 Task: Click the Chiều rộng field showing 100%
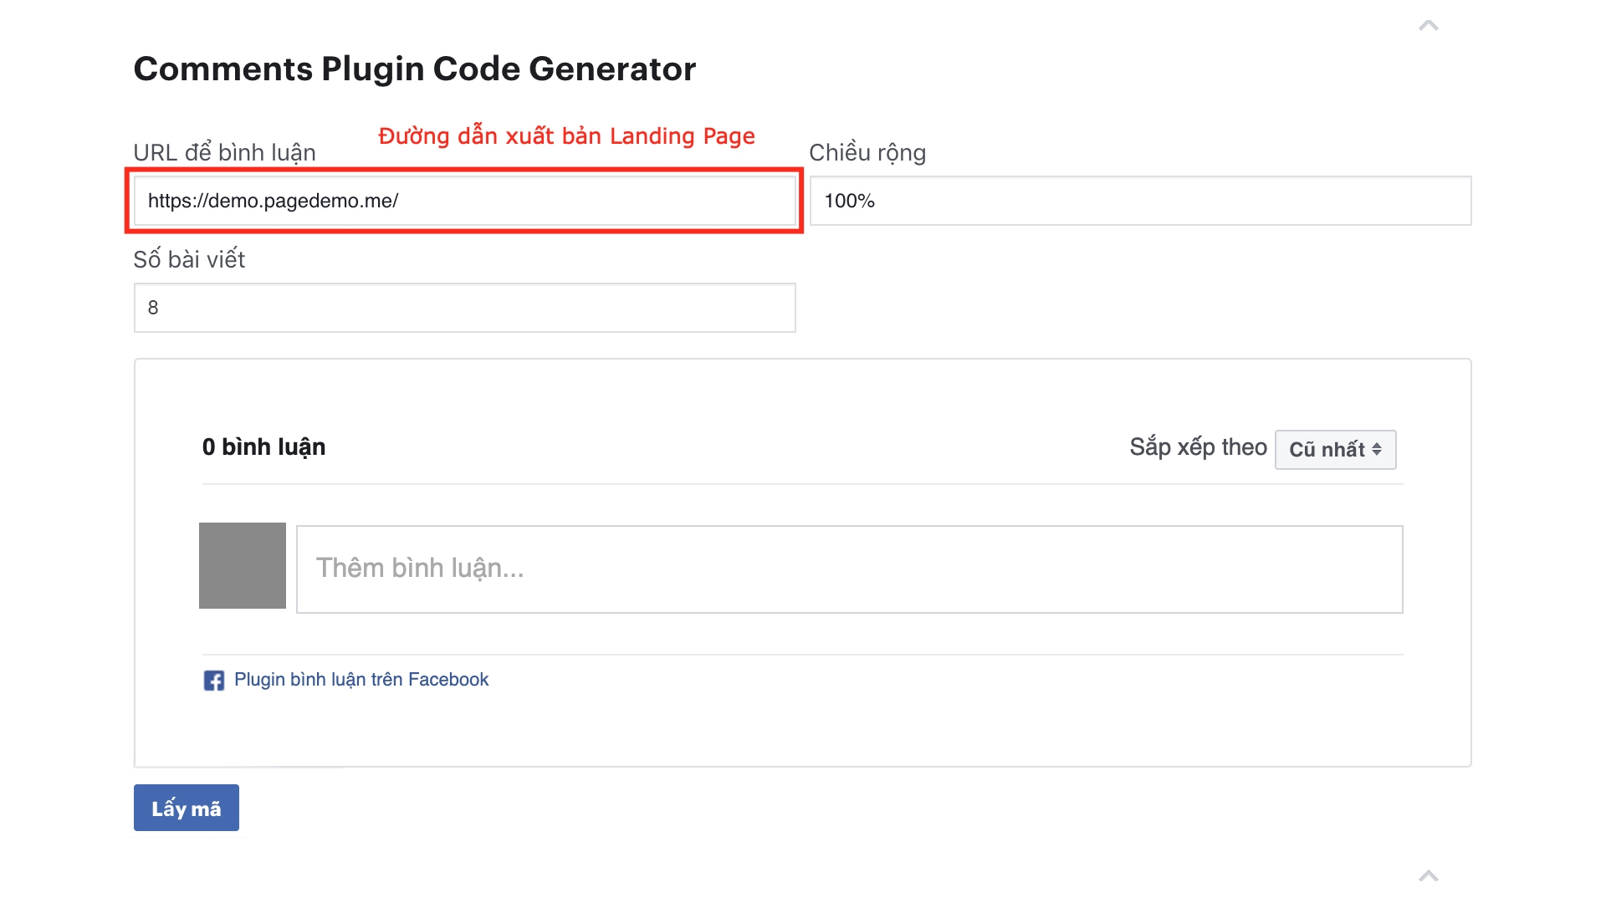[x=1139, y=201]
